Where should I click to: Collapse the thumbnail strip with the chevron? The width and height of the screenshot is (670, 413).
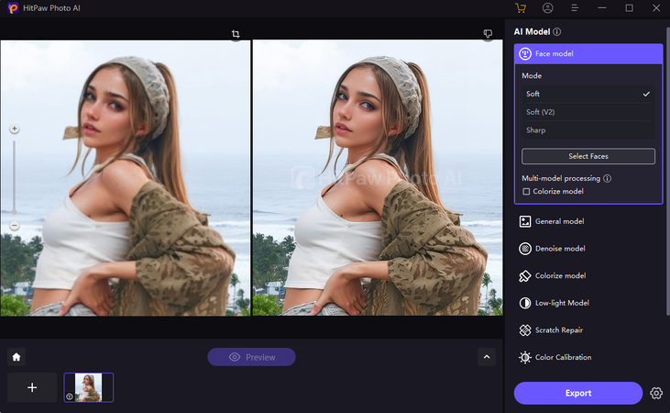pyautogui.click(x=487, y=357)
